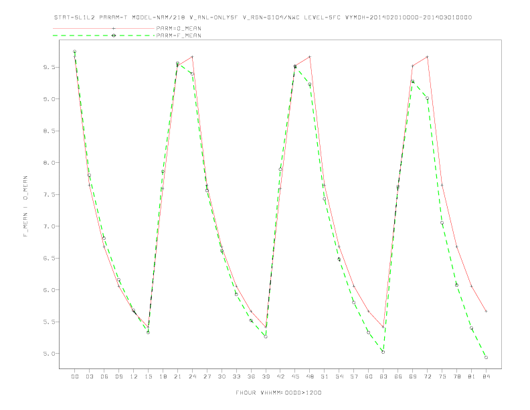Click the 42 forecast hour tick label
Viewport: 530px width, 410px height.
pos(280,377)
